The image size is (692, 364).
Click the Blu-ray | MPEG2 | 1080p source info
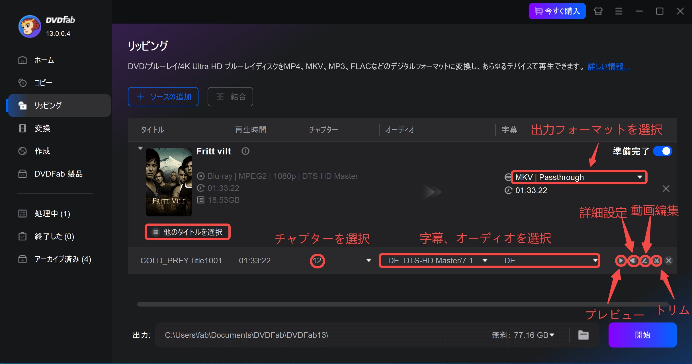[x=283, y=176]
